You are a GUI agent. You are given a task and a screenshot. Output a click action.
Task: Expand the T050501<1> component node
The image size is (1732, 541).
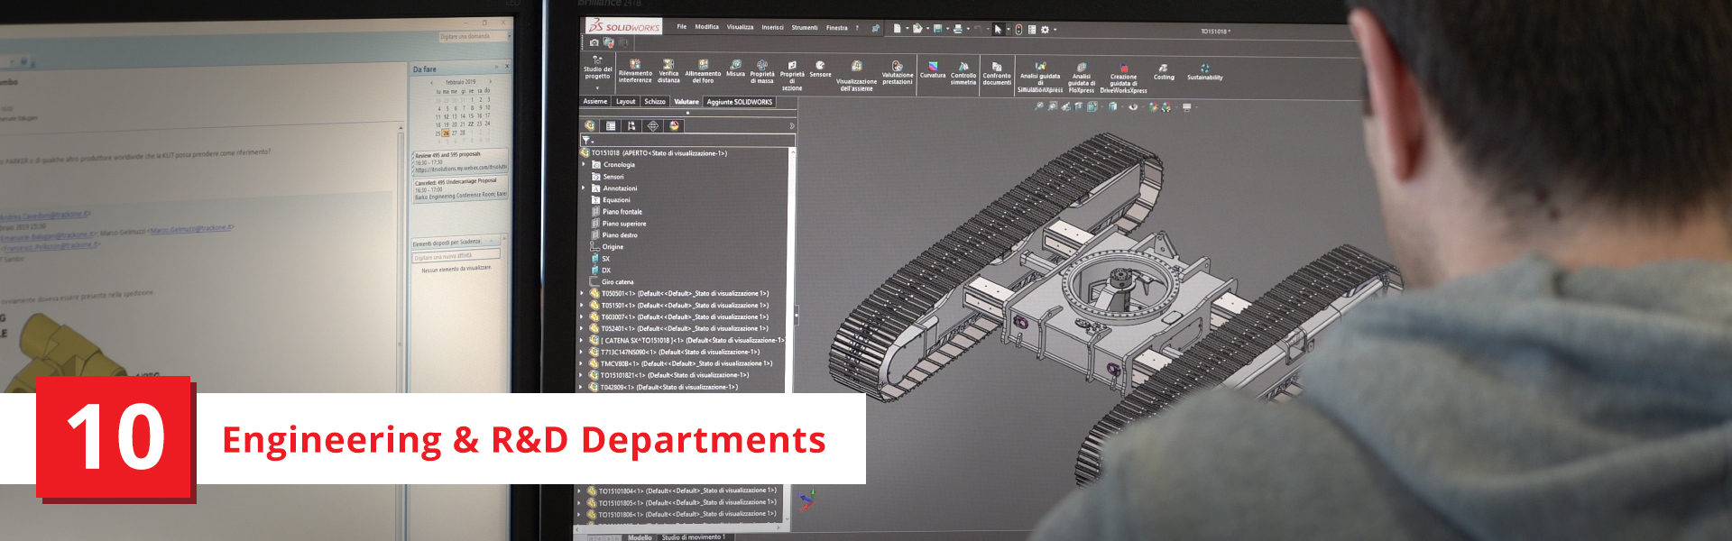(582, 294)
